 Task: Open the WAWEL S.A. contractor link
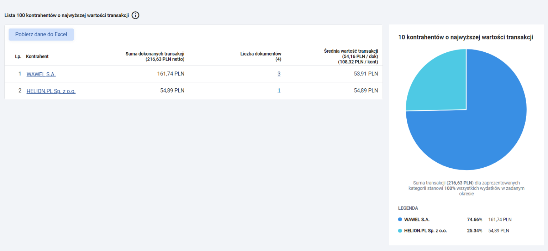point(41,74)
